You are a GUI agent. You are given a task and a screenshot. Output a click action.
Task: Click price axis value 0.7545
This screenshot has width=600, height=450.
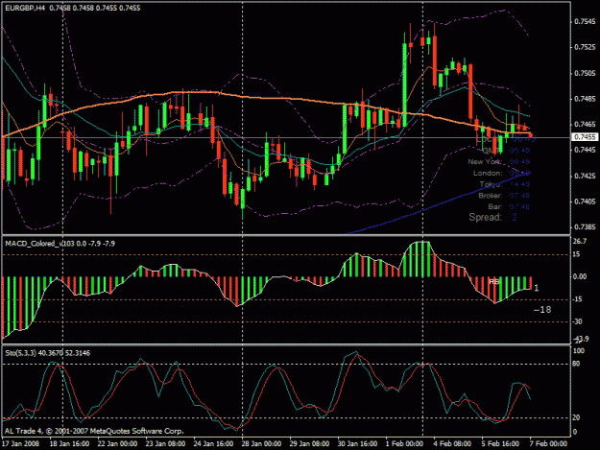586,22
